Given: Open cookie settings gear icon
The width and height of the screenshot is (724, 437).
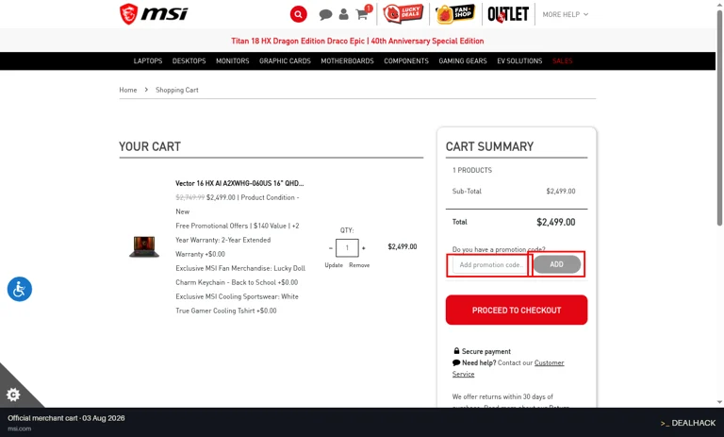Looking at the screenshot, I should pos(13,395).
